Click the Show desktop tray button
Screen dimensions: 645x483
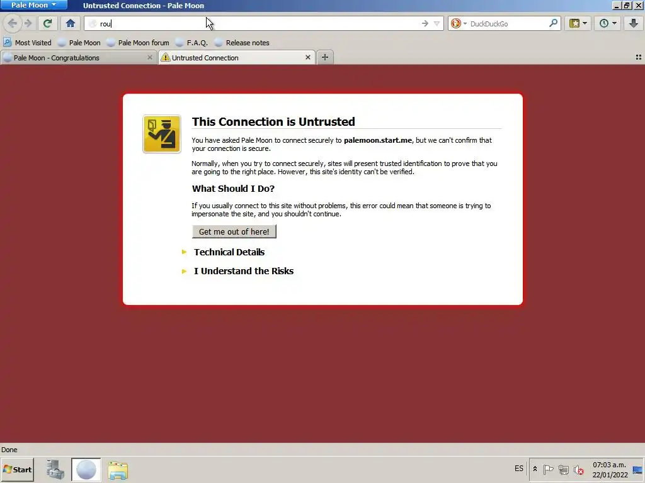coord(637,470)
